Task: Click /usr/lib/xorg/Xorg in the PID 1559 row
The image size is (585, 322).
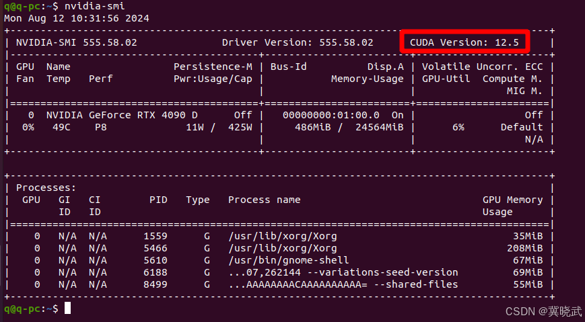Action: [x=283, y=236]
